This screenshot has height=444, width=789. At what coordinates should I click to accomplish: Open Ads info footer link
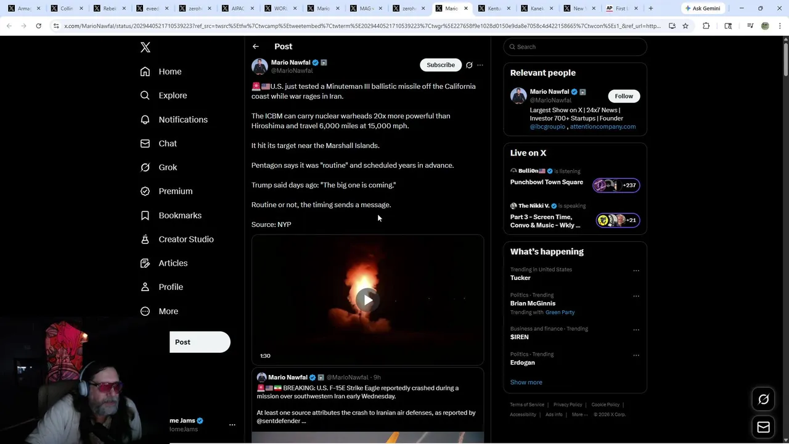click(x=554, y=415)
